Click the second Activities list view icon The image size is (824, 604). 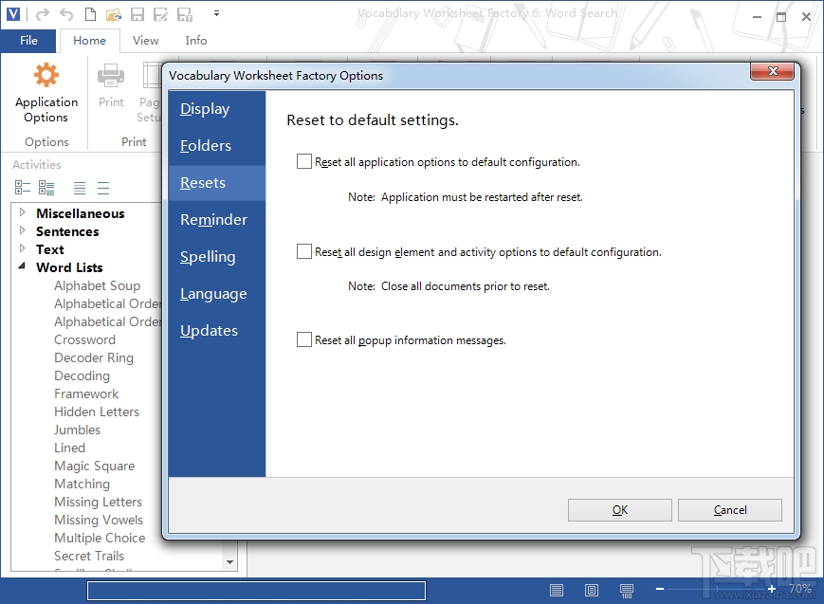point(46,188)
